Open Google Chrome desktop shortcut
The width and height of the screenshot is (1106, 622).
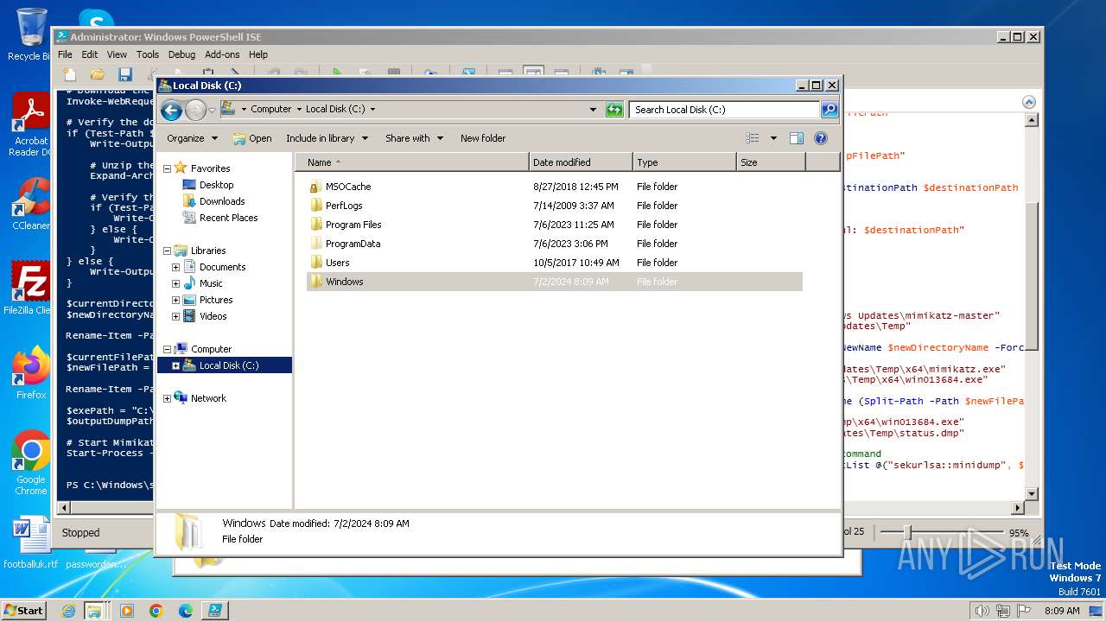(31, 463)
